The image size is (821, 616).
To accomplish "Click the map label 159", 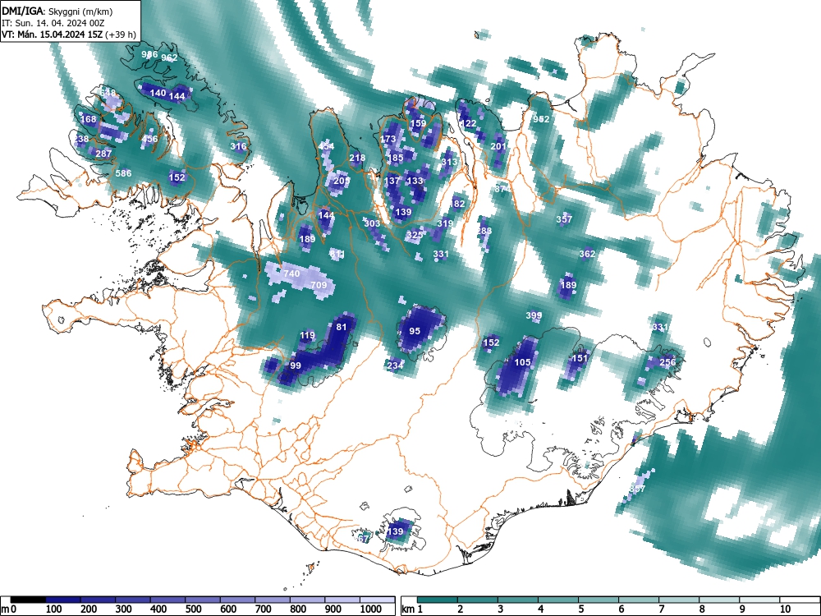I will 418,124.
